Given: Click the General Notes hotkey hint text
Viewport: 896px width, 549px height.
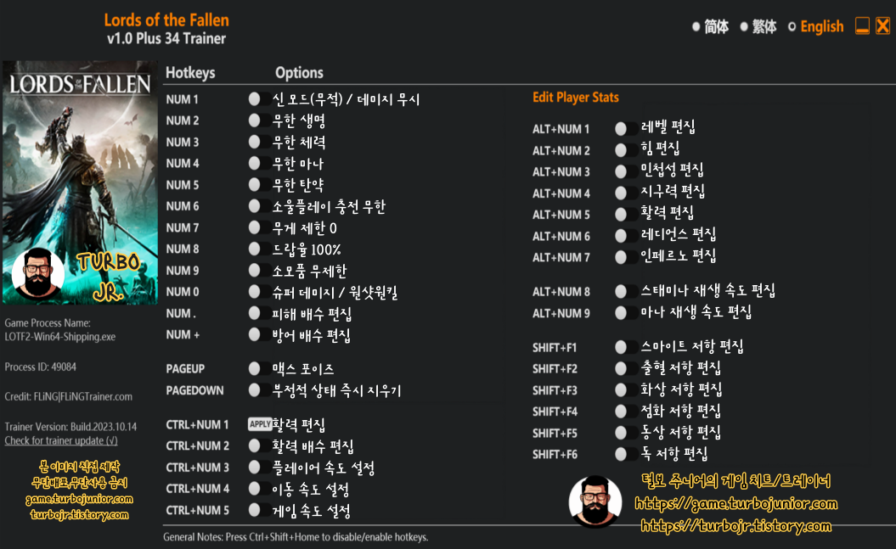Looking at the screenshot, I should (x=296, y=537).
